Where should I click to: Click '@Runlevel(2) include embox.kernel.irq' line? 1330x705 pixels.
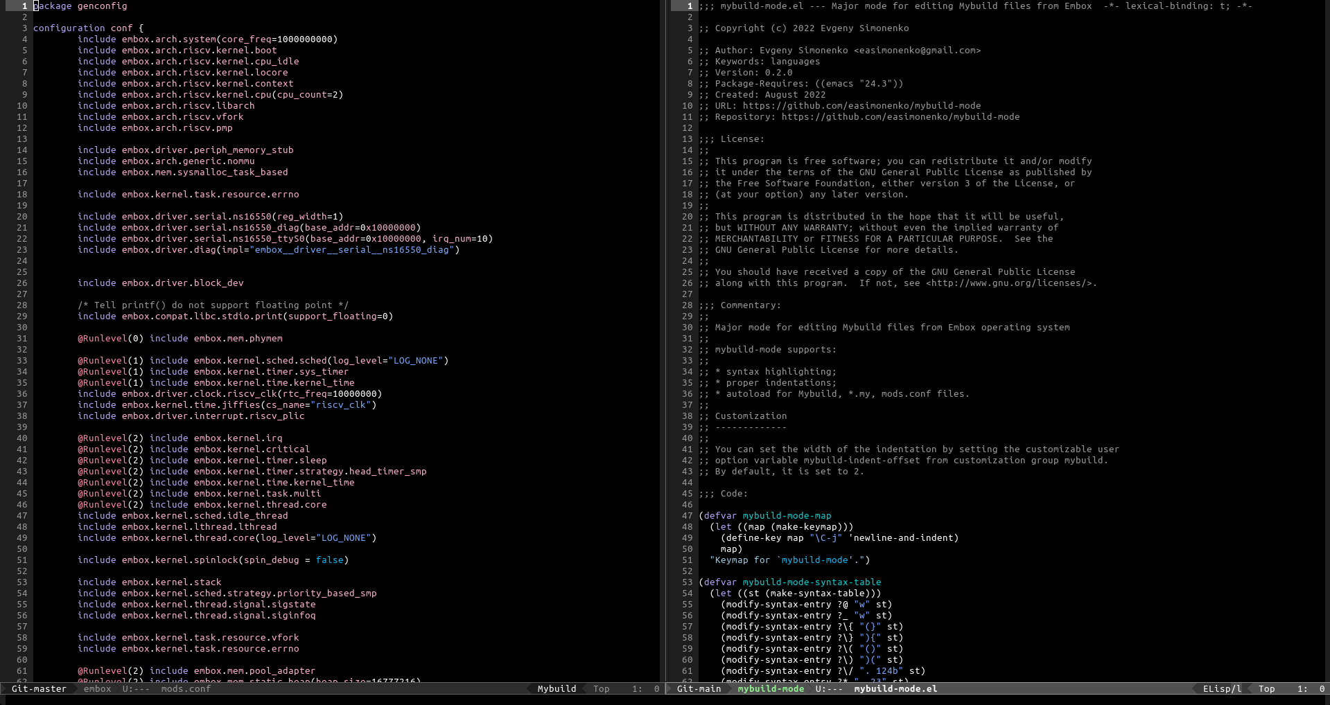click(180, 438)
